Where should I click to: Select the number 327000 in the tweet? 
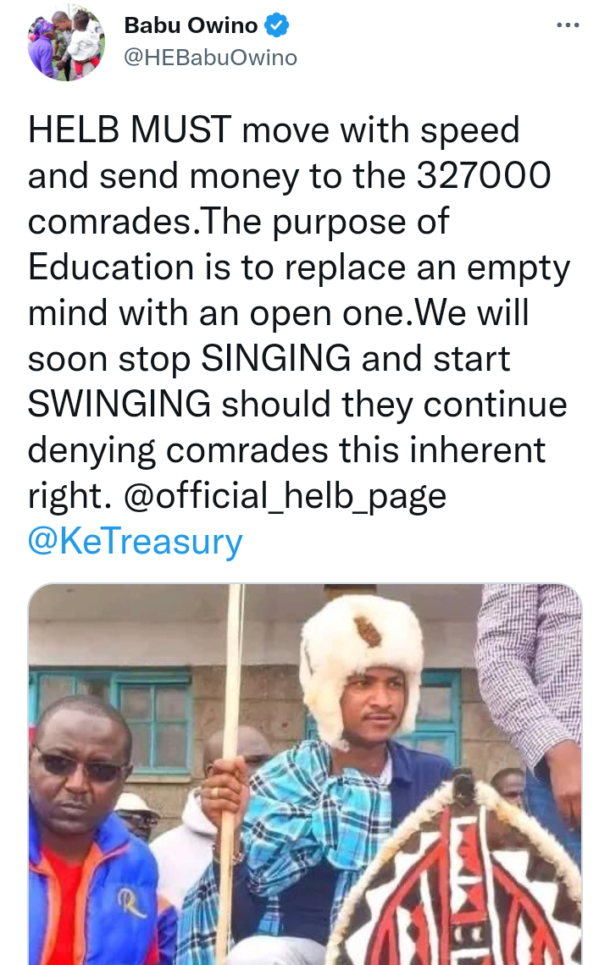click(484, 177)
